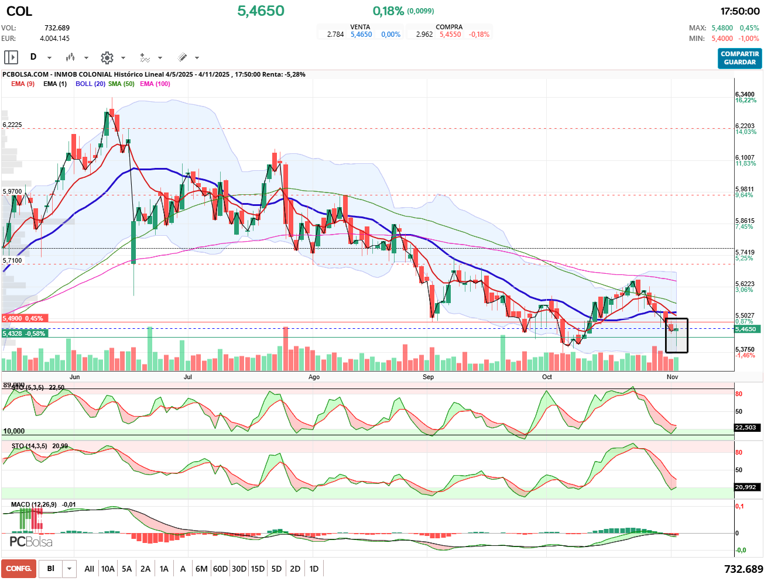Click the VENTA price 5,4650
The height and width of the screenshot is (581, 771).
coord(361,35)
